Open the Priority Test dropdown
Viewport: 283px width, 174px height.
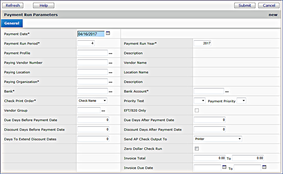pyautogui.click(x=200, y=101)
